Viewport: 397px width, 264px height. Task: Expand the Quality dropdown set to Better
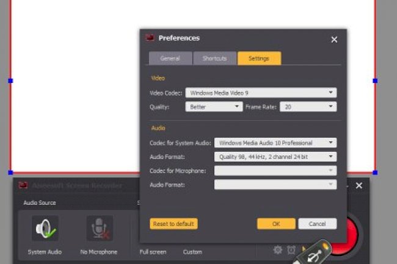(x=213, y=107)
